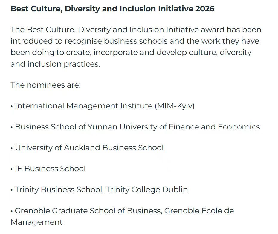Select the Yunnan University of Finance nominee
Viewport: 278px width, 234px height.
137,127
